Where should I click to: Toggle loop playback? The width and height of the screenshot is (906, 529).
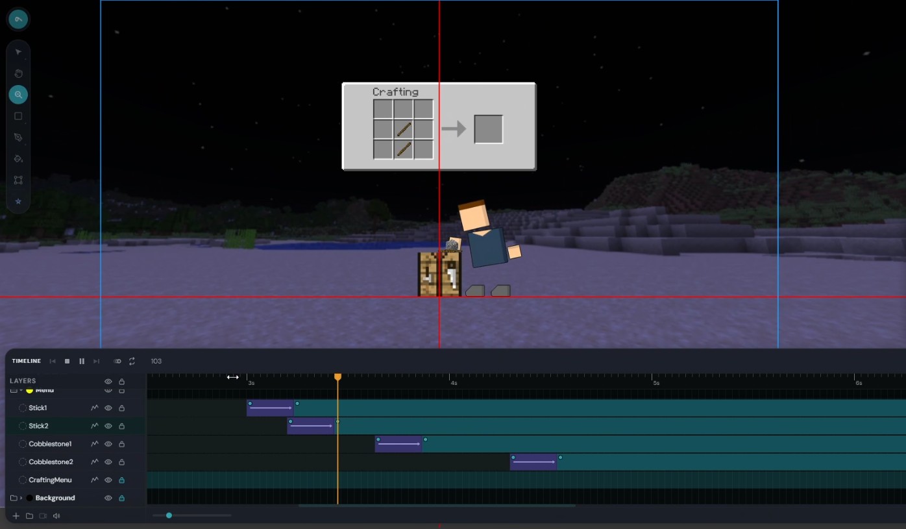tap(132, 361)
